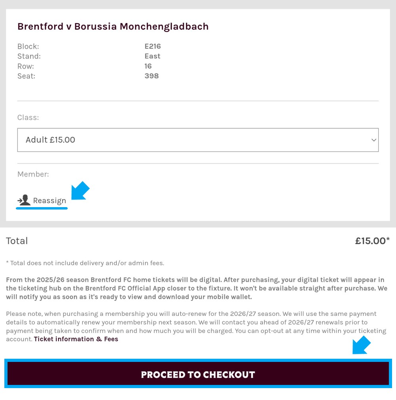This screenshot has width=396, height=400.
Task: Click the Reassign member person icon
Action: pyautogui.click(x=24, y=200)
